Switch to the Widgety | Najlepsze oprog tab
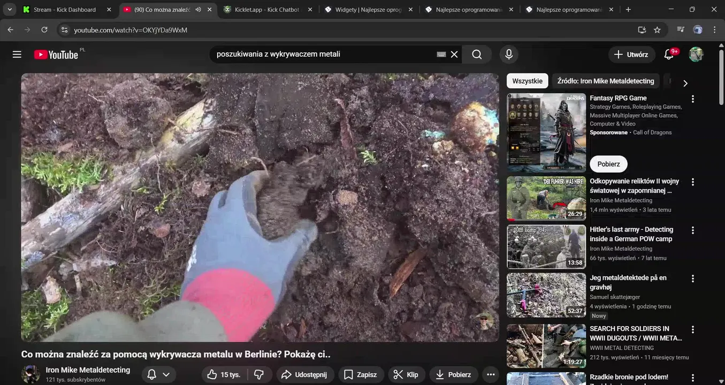725x385 pixels. pyautogui.click(x=367, y=10)
